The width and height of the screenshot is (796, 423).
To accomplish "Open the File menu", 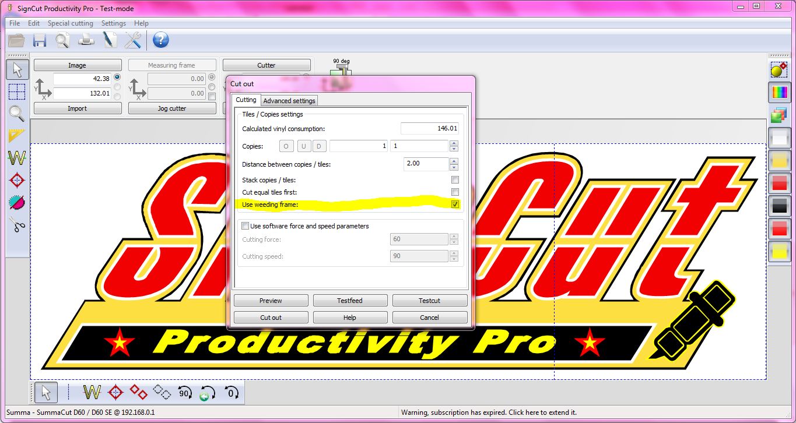I will point(15,23).
